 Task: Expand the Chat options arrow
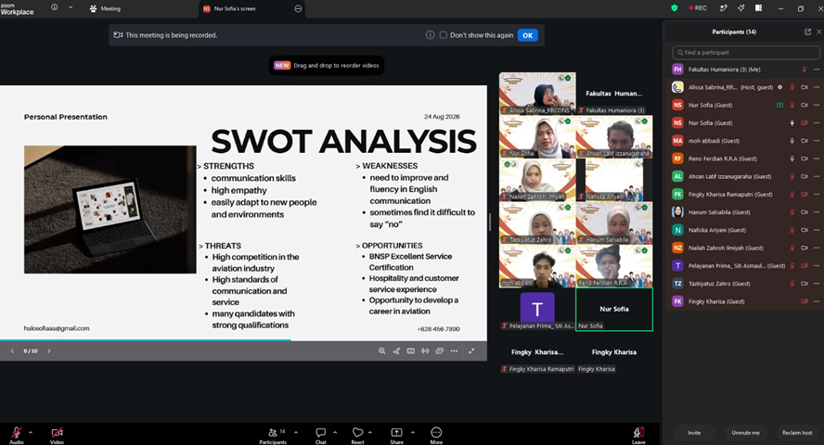335,432
